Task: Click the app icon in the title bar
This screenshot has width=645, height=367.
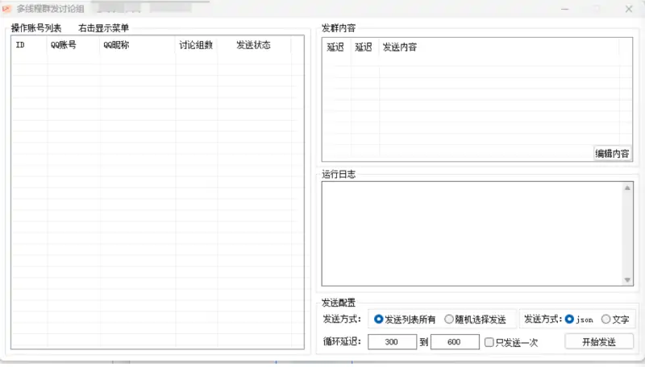Action: (x=6, y=8)
